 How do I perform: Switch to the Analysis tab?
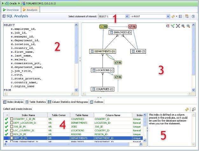pos(31,10)
